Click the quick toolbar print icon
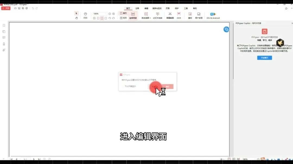Screen dimensions: 293x164 [27, 8]
